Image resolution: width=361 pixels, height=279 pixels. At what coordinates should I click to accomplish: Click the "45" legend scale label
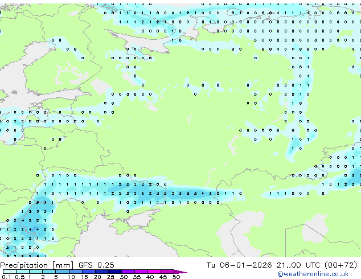pos(163,277)
